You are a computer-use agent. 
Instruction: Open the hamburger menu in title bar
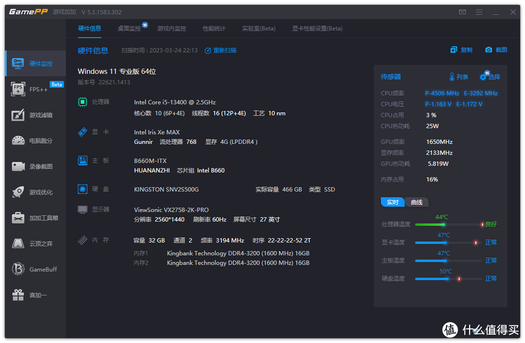(x=479, y=12)
